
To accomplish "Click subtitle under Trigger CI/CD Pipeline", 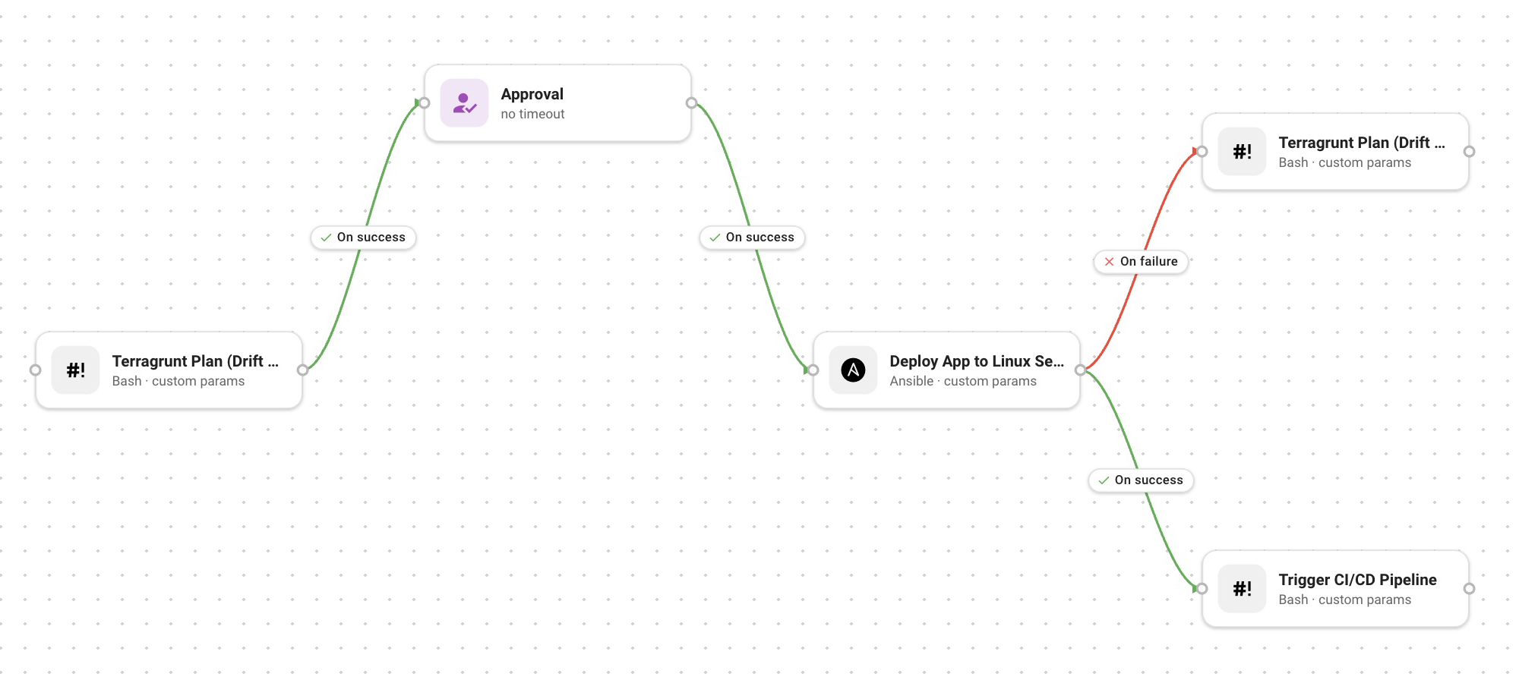I will click(x=1344, y=600).
